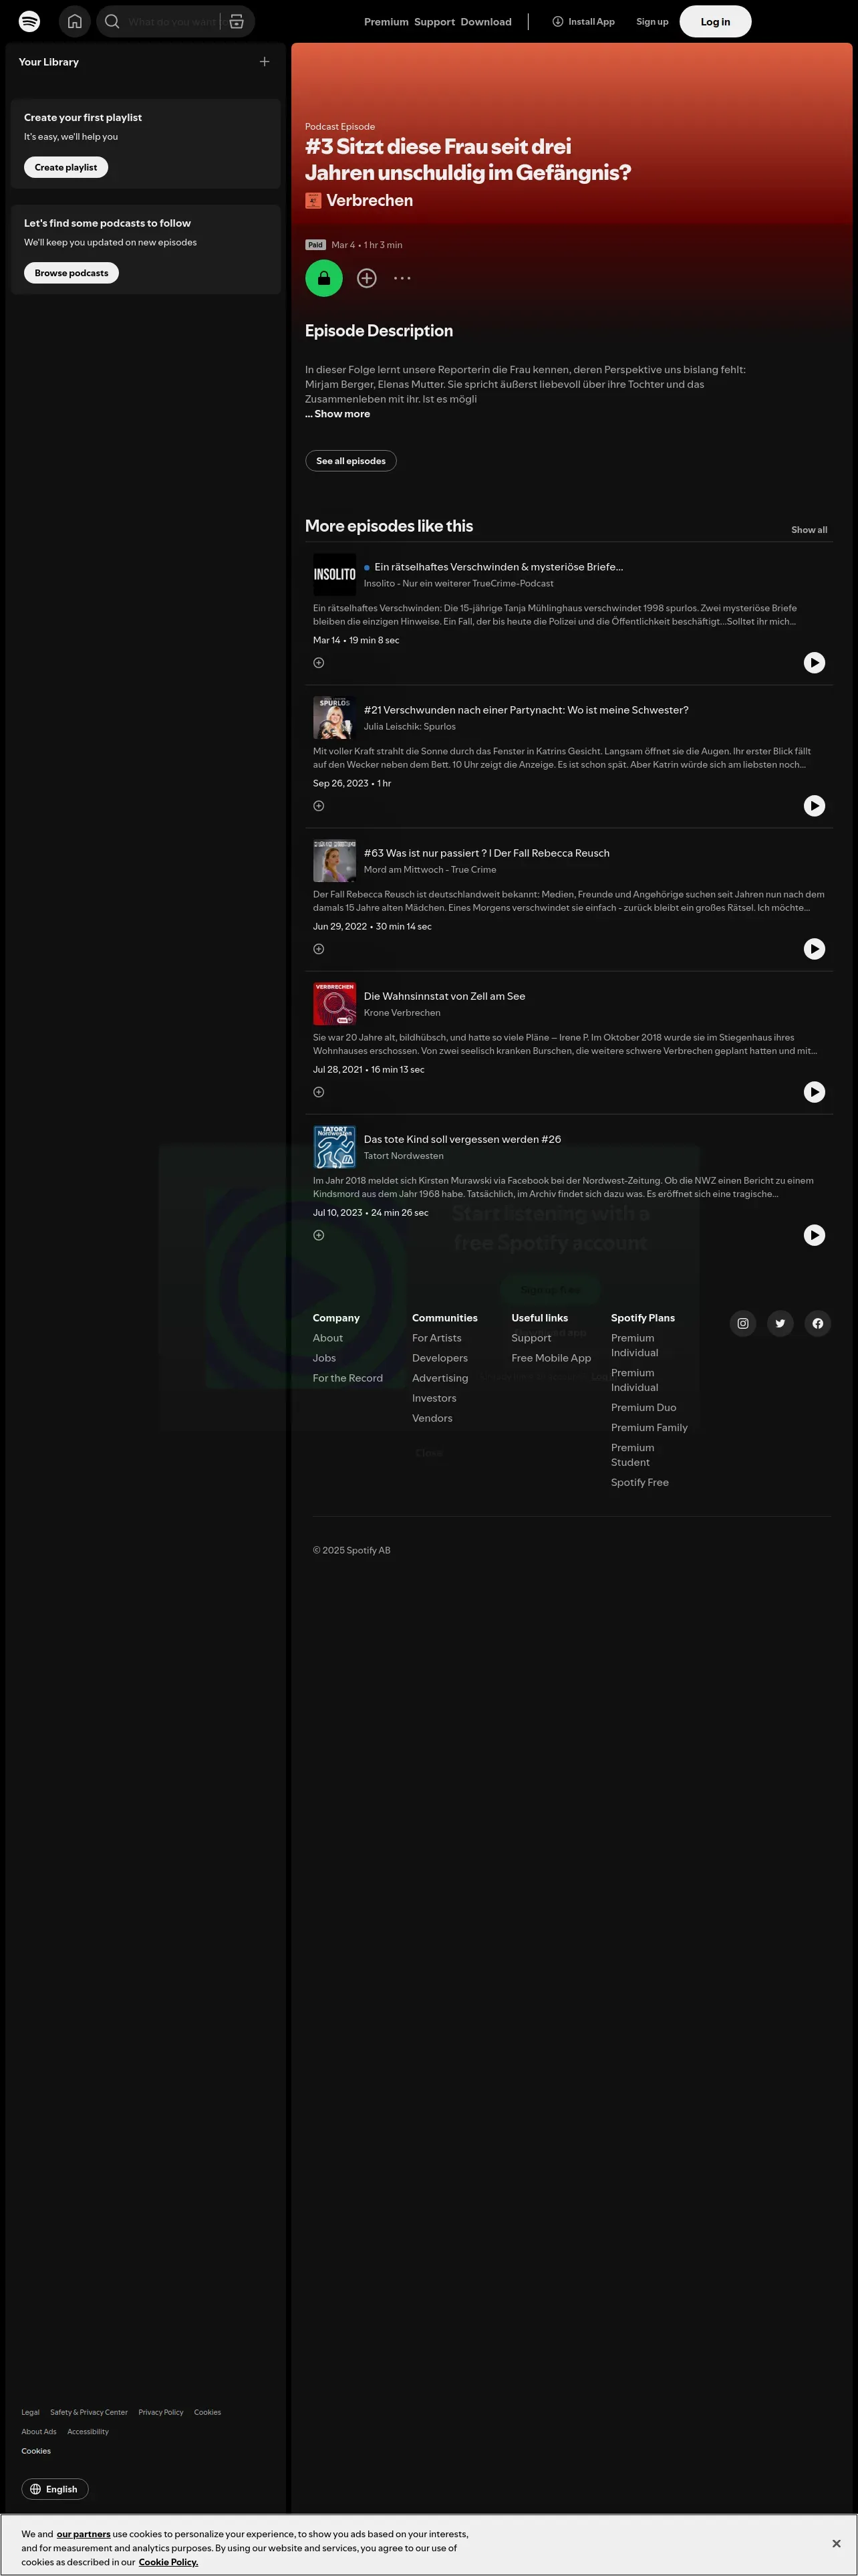The height and width of the screenshot is (2576, 858).
Task: Click Browse podcasts button
Action: click(71, 273)
